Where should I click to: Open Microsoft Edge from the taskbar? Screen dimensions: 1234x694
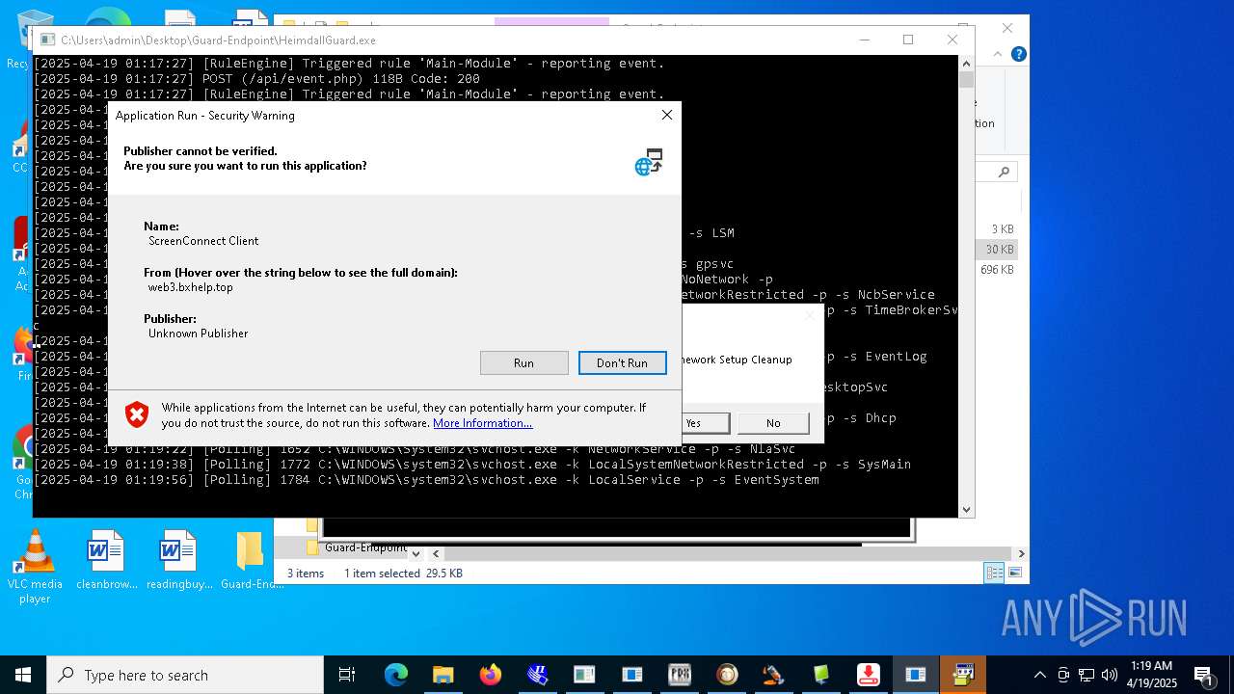pos(396,675)
